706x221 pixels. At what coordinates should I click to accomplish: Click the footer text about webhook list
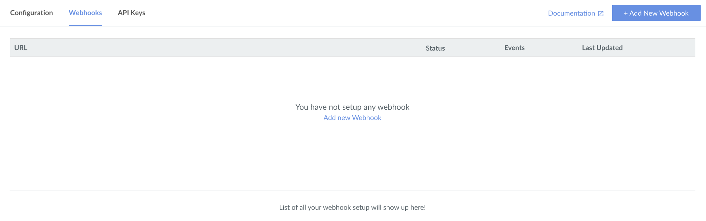tap(352, 207)
